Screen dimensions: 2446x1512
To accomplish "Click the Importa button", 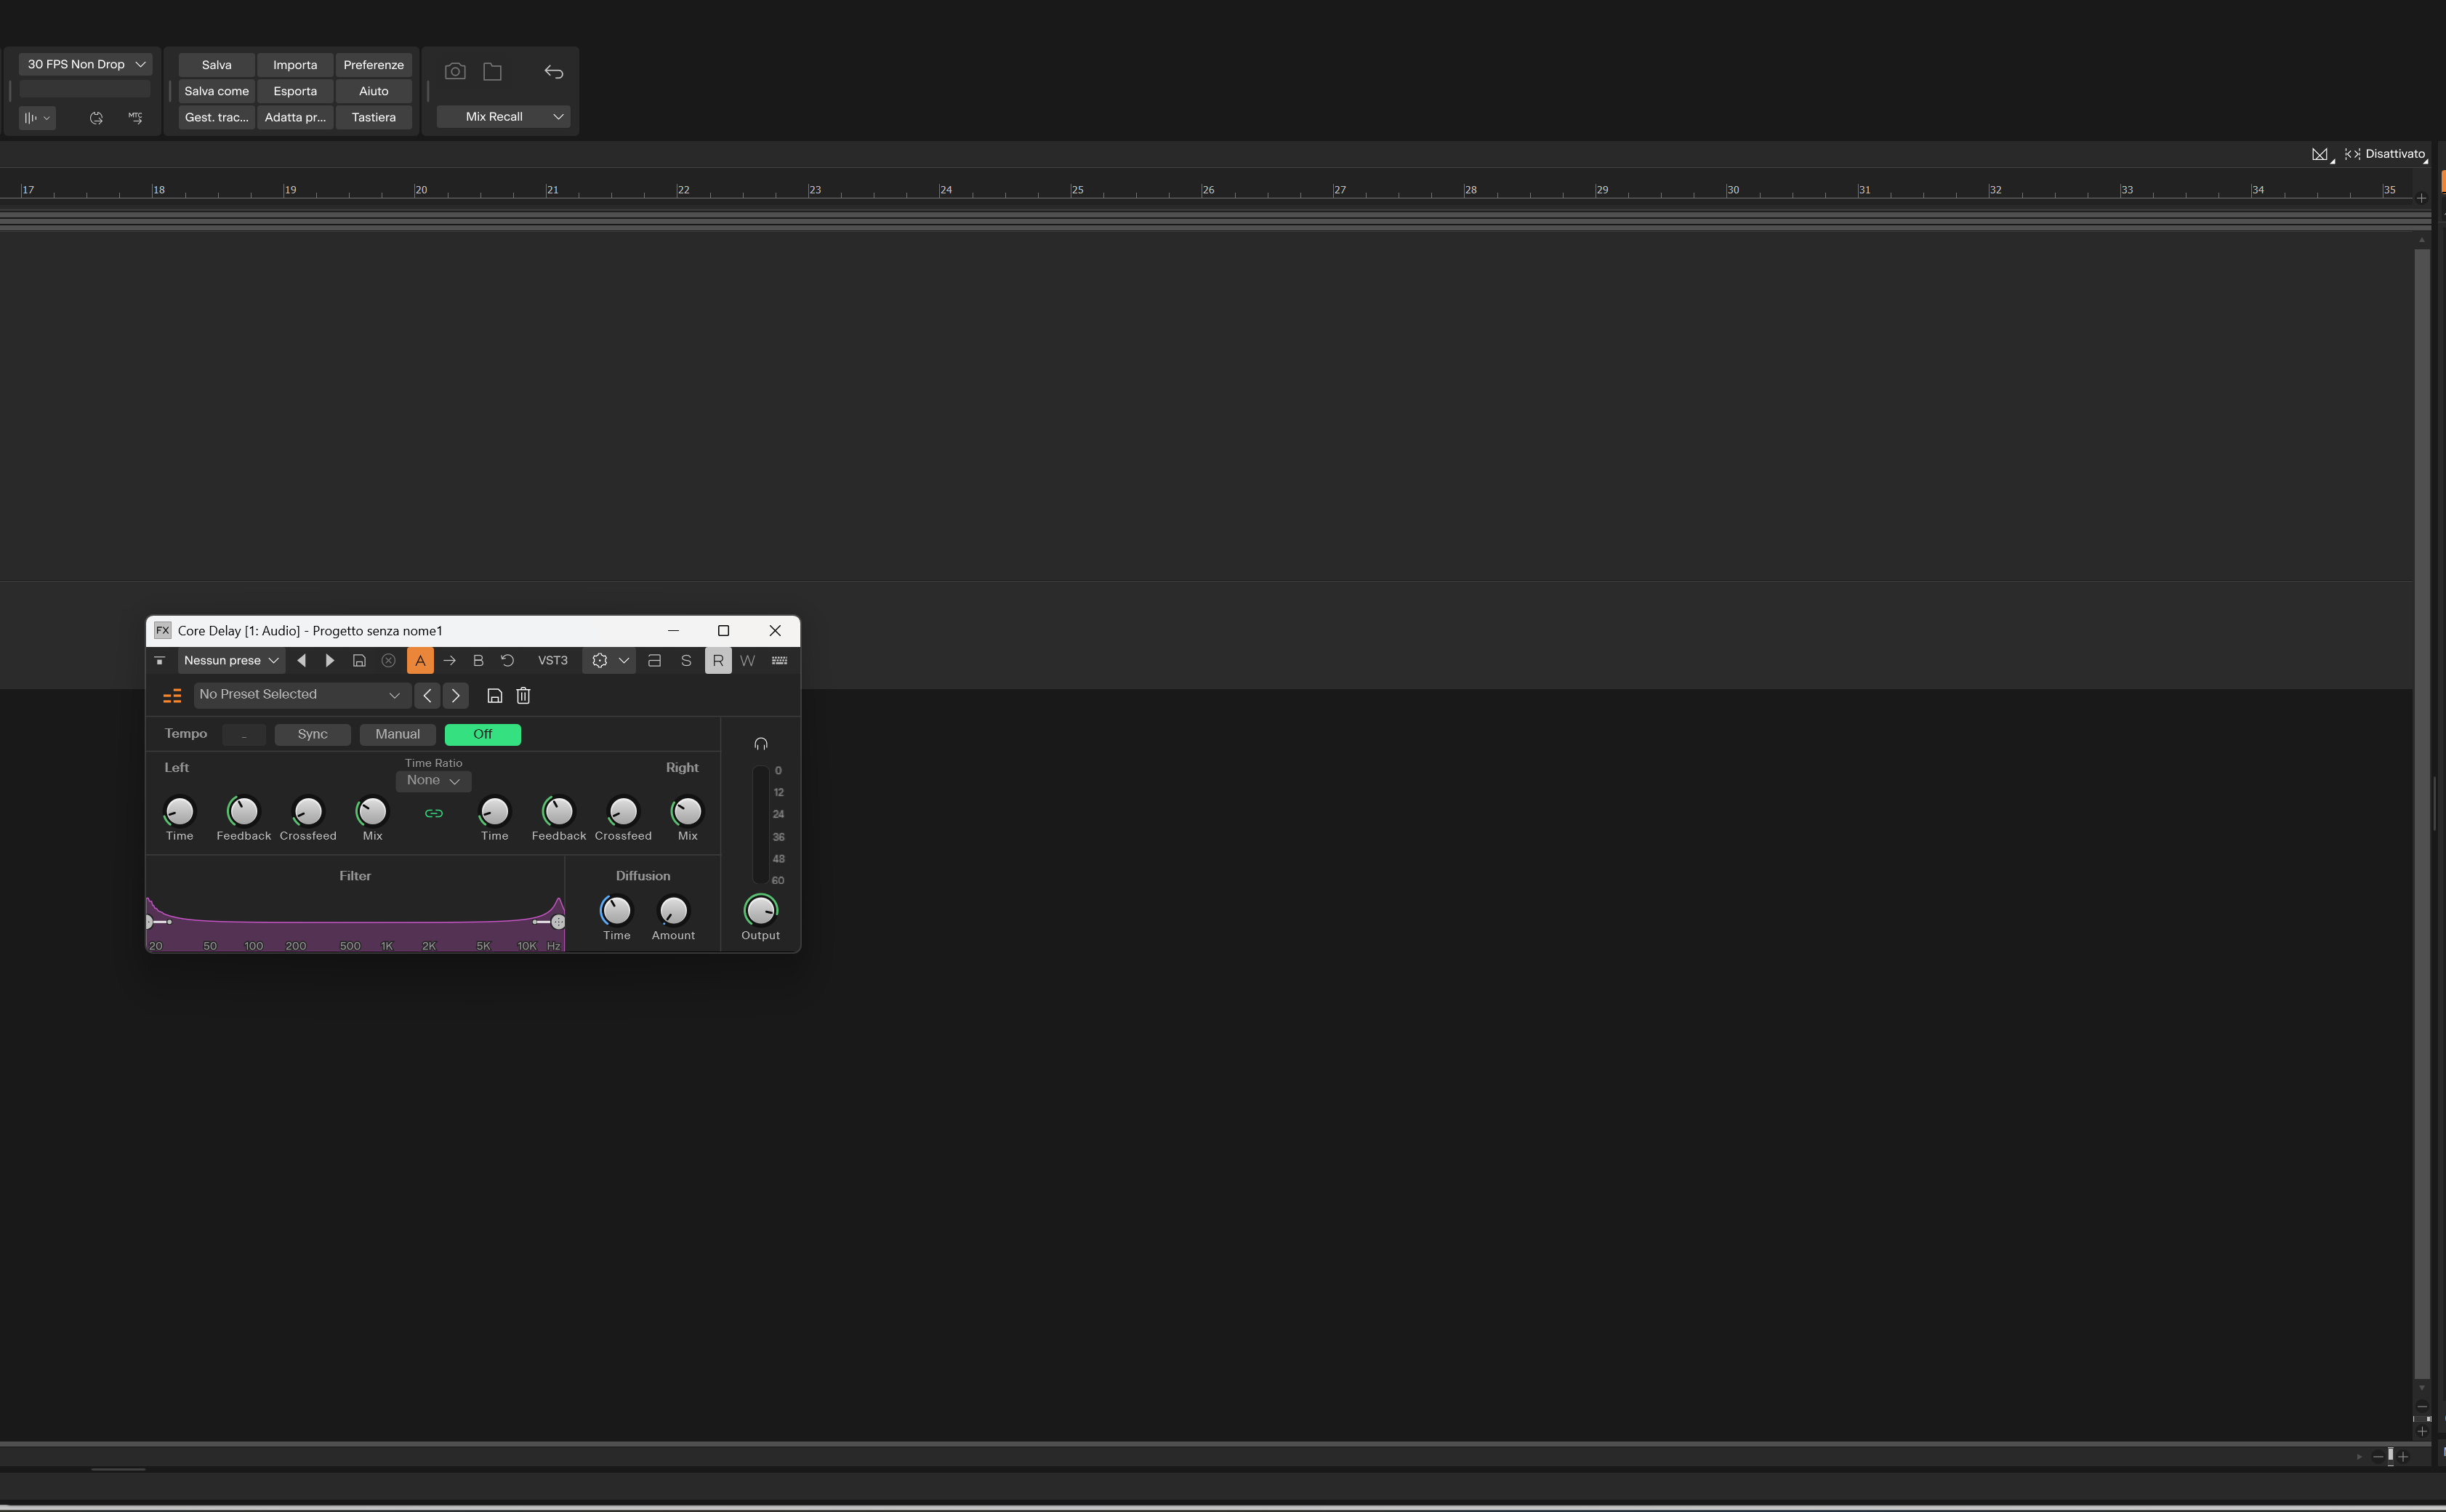I will [295, 65].
